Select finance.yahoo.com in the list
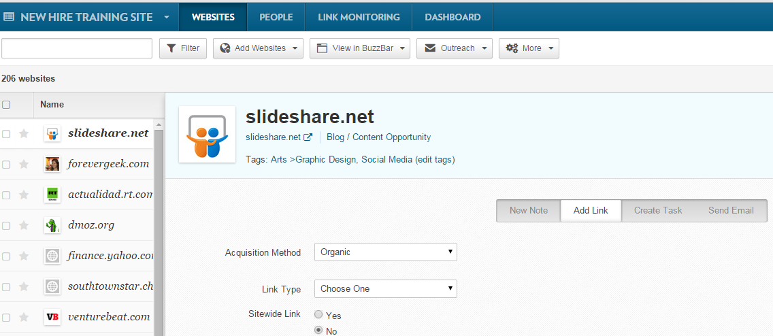773x336 pixels. tap(110, 256)
